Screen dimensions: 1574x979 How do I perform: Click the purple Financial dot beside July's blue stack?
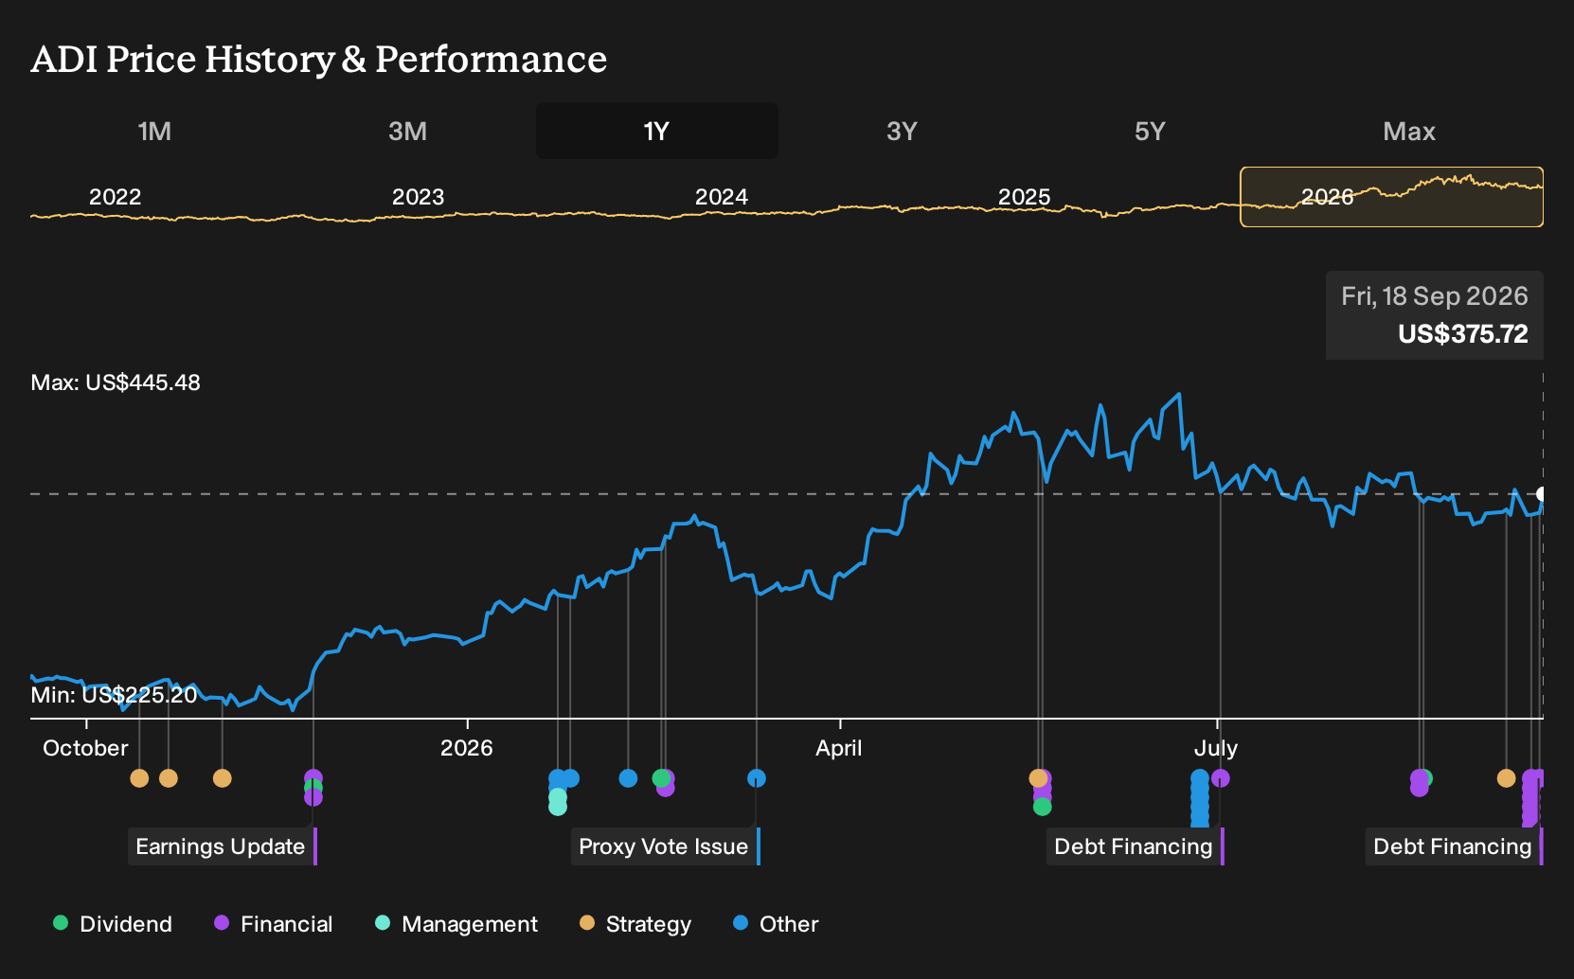pos(1221,778)
